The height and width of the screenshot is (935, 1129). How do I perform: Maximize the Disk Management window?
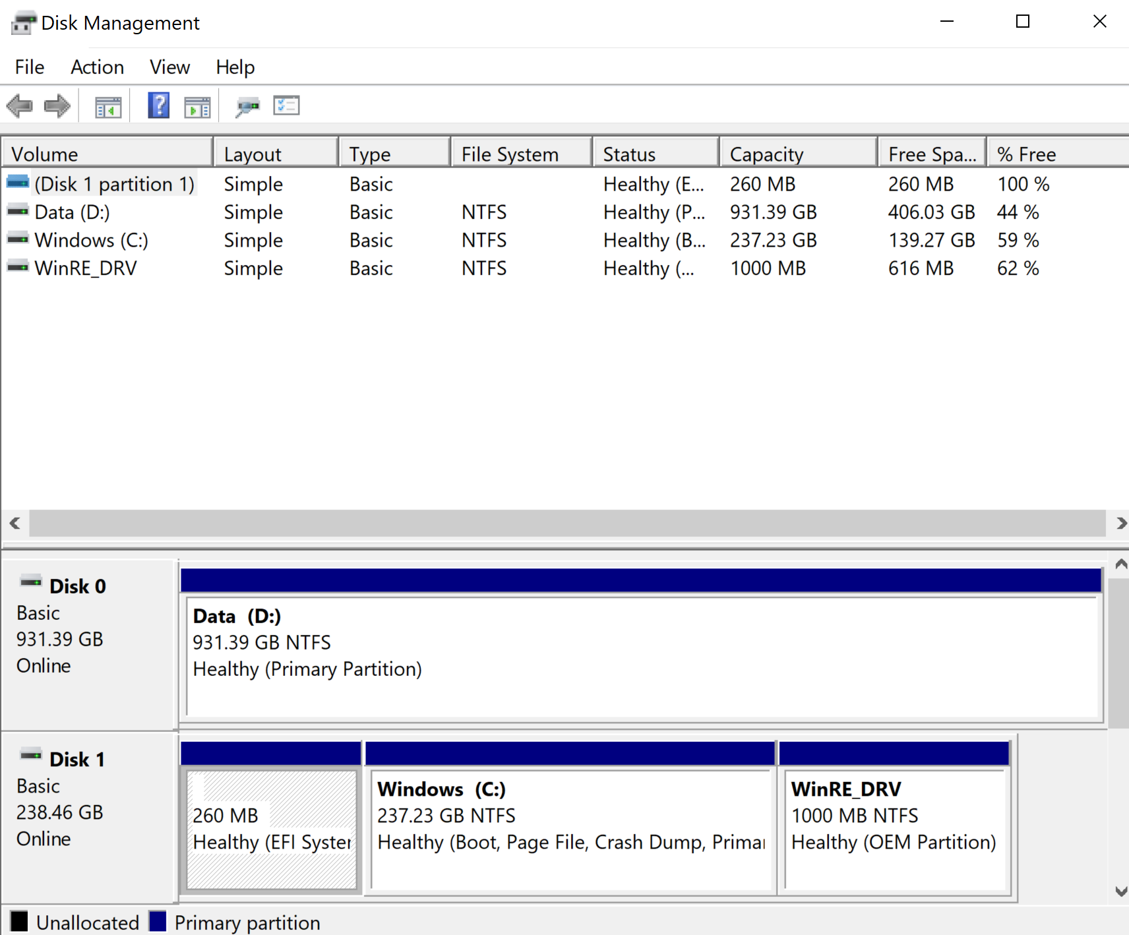click(x=1023, y=22)
